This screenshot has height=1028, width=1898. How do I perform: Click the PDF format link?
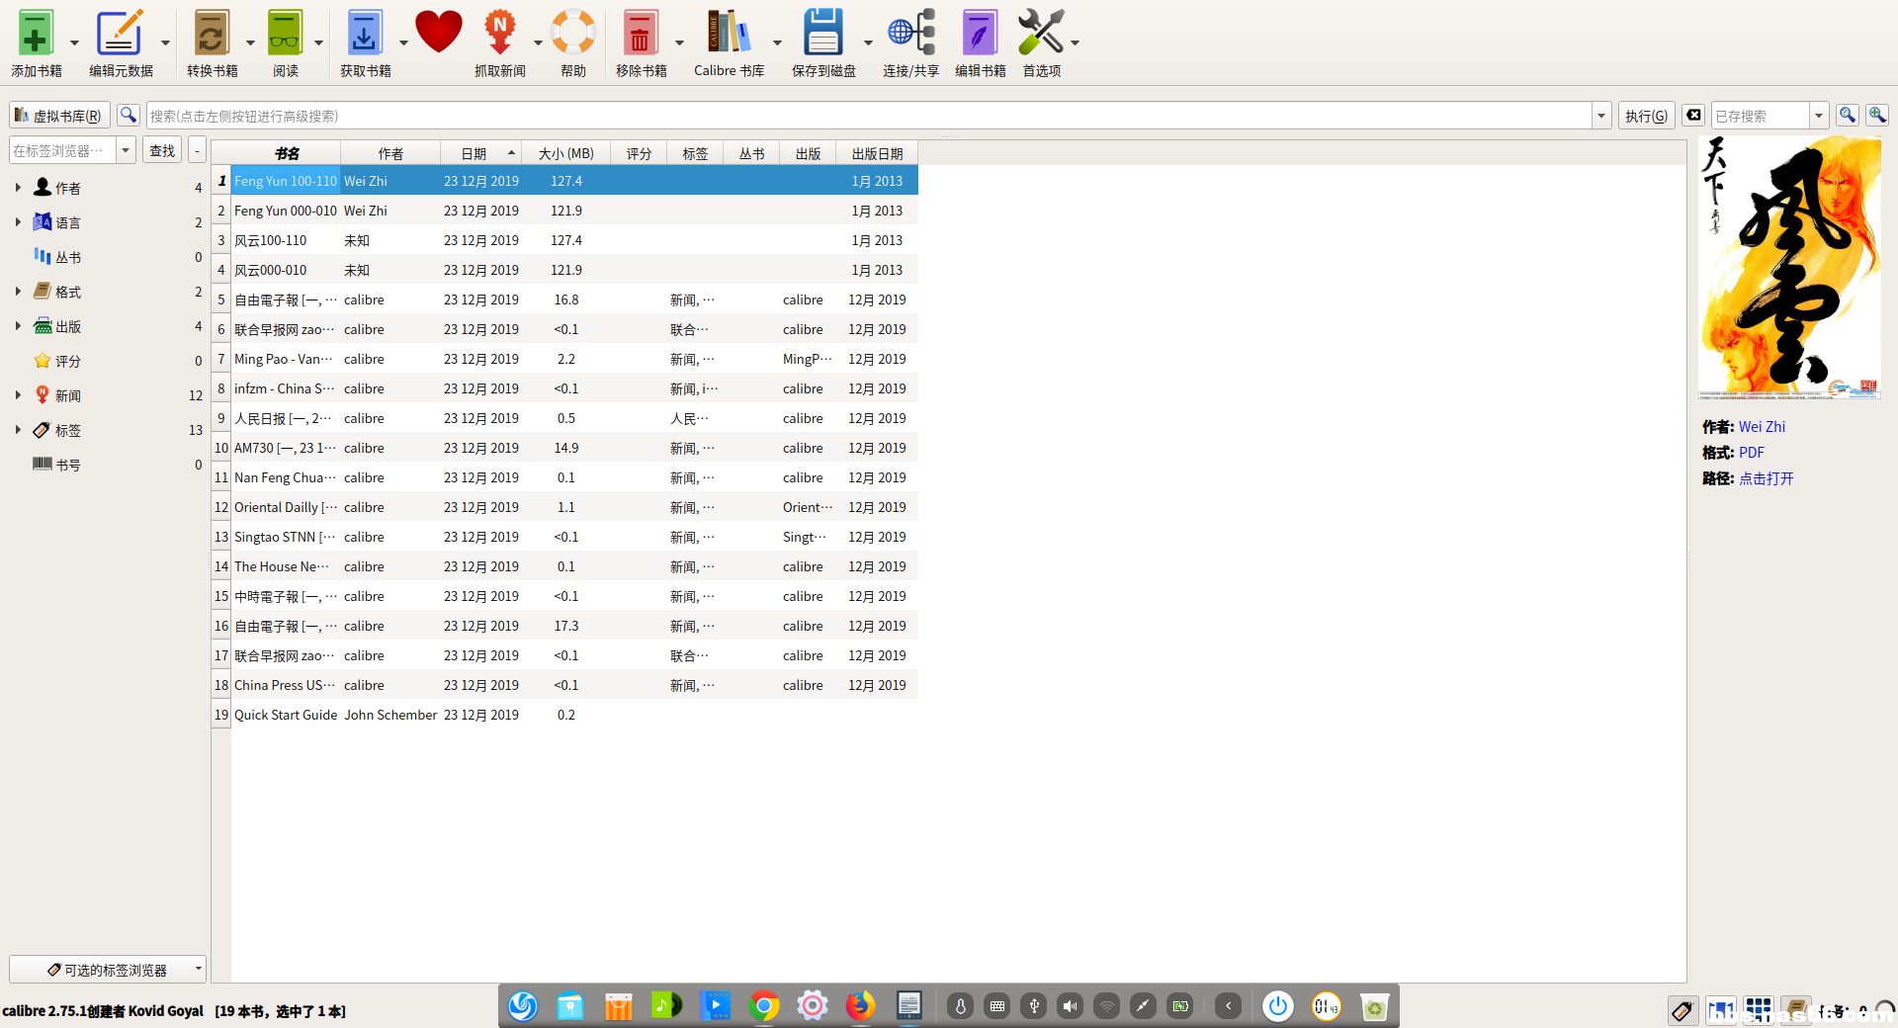1751,453
